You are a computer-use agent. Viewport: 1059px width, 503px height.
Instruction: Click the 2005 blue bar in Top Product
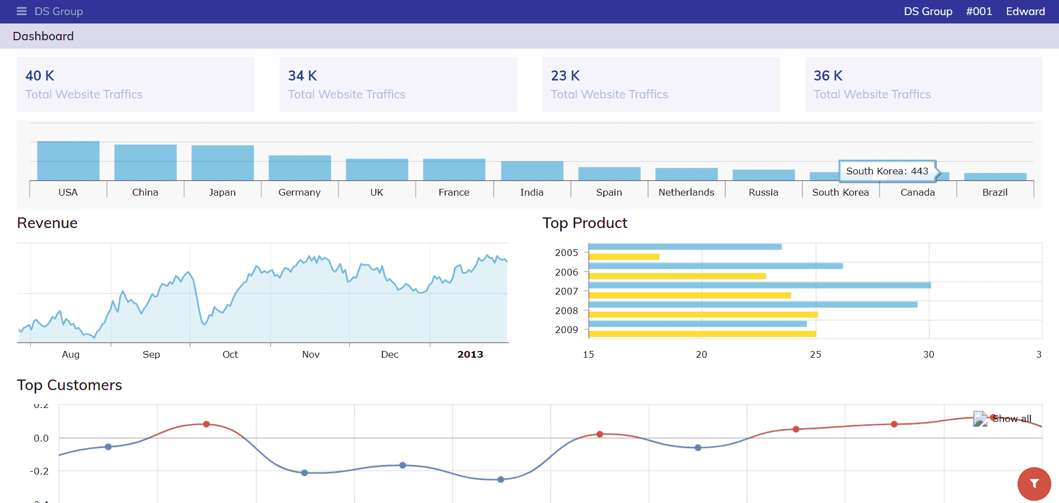[x=685, y=246]
